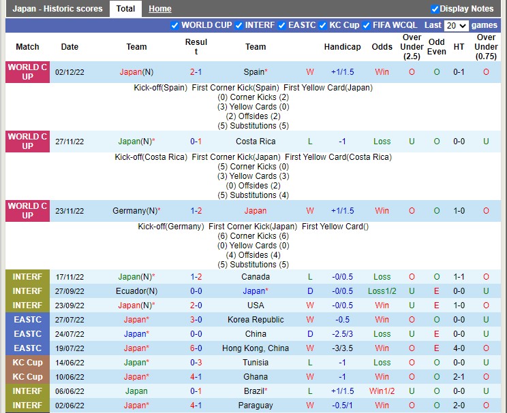
Task: Click the Brazil team name
Action: click(x=256, y=391)
